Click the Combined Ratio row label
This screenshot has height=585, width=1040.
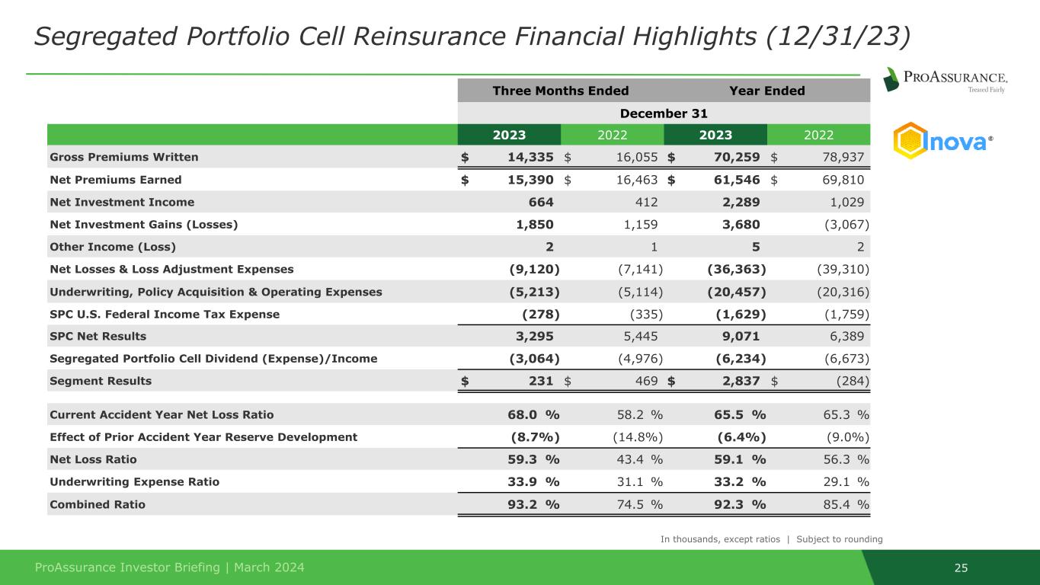(98, 504)
